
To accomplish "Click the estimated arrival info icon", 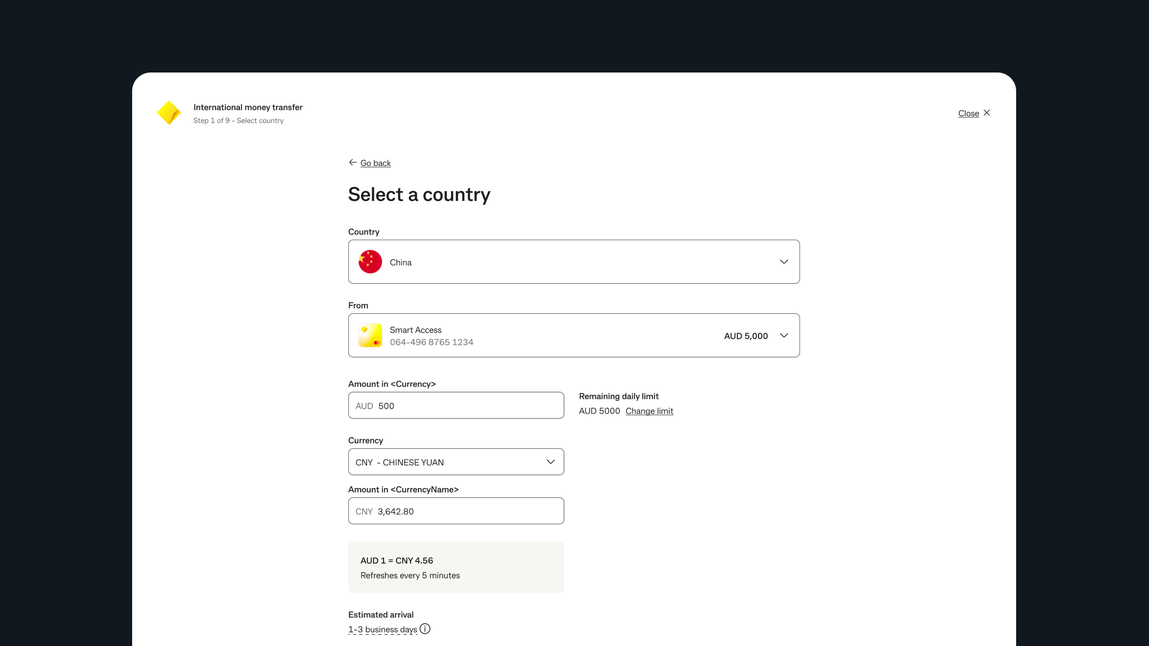I will tap(425, 629).
